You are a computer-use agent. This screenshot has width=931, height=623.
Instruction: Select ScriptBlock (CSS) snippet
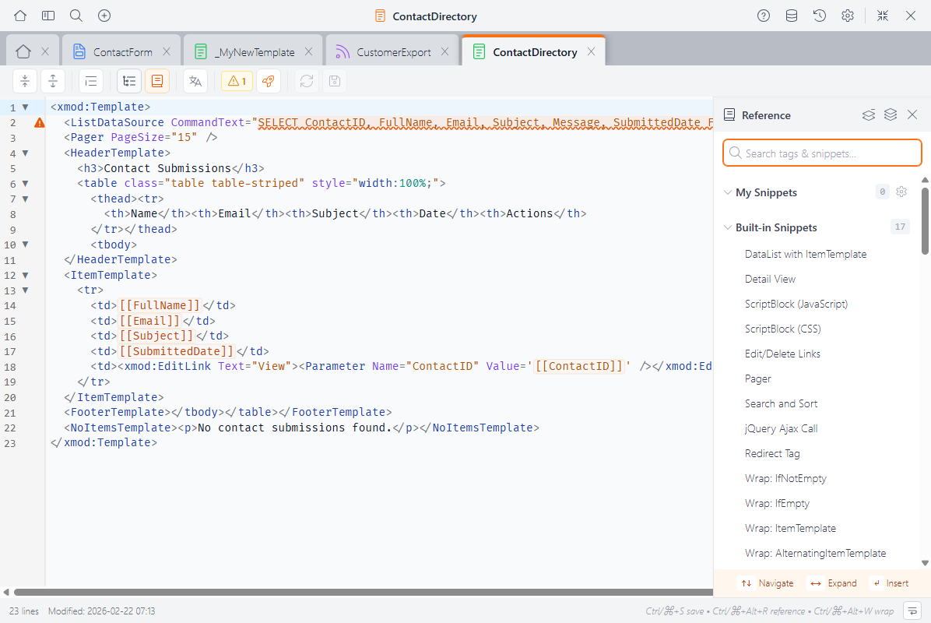click(x=782, y=329)
